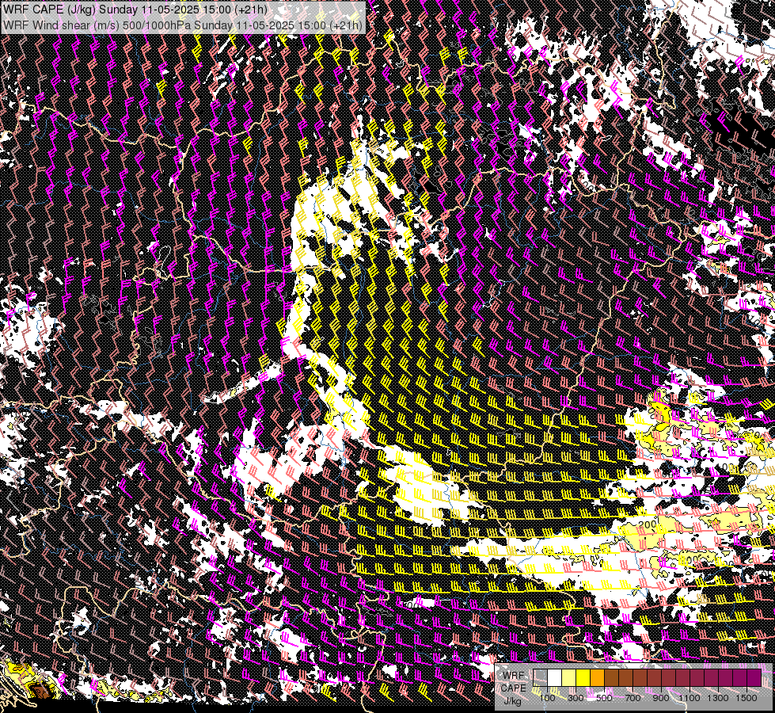
Task: Click the 'J/kg' unit label in legend
Action: pos(513,702)
